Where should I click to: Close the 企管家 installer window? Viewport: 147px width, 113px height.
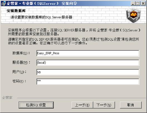click(143, 4)
